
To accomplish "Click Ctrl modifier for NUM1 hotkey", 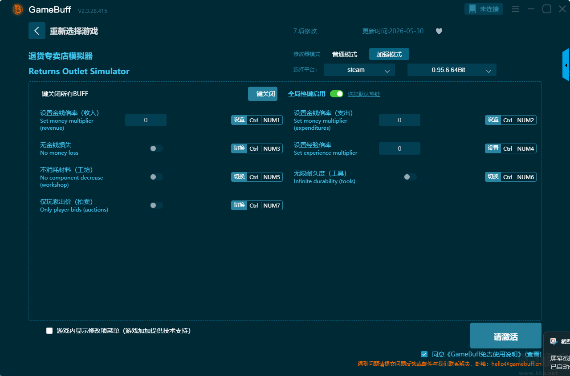I will coord(254,120).
